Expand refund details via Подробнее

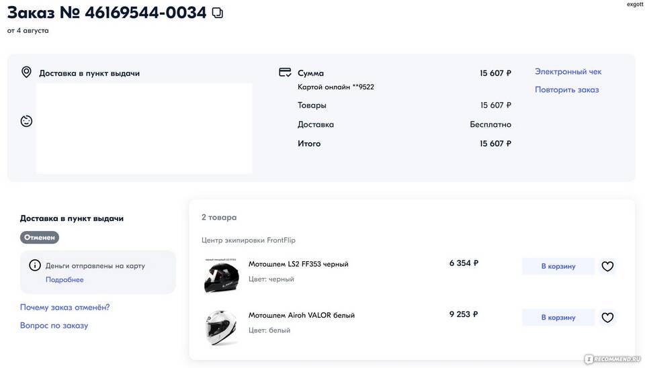coord(64,280)
